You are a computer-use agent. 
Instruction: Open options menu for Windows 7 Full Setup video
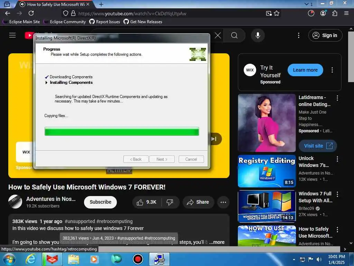pos(337,194)
